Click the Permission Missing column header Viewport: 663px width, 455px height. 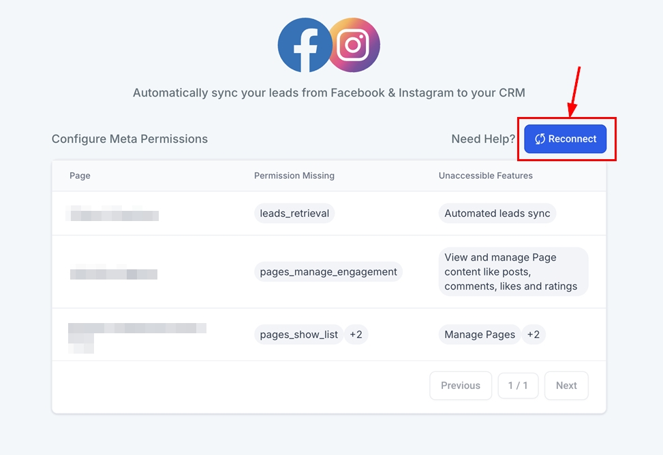(294, 175)
